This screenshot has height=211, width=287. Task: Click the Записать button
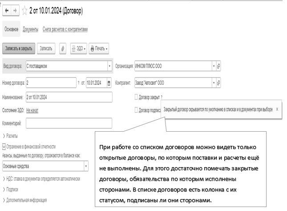point(46,48)
